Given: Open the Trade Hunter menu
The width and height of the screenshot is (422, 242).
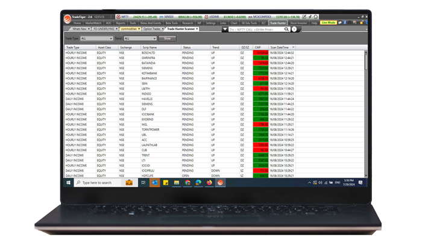Looking at the screenshot, I should [x=278, y=23].
